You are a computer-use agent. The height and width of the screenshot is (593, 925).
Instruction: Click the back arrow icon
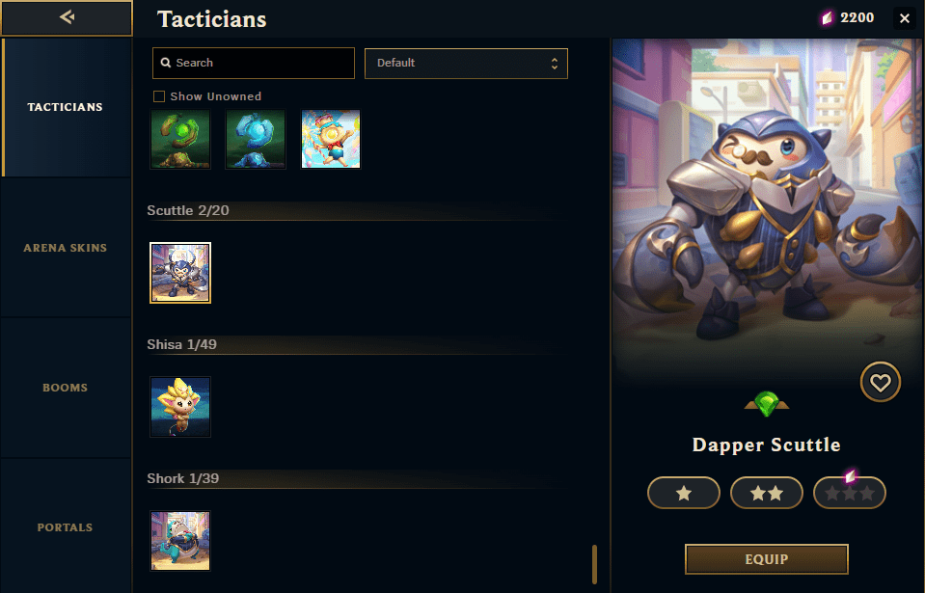pyautogui.click(x=67, y=17)
